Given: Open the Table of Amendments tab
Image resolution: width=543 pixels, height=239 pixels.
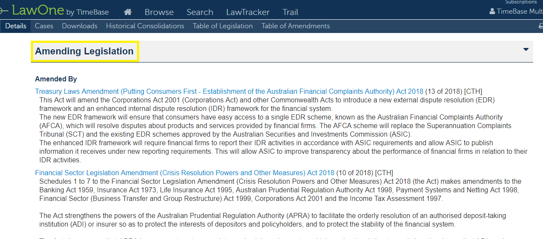Looking at the screenshot, I should pos(296,26).
